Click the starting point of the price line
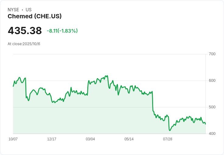The image size is (224, 155). [x=13, y=86]
